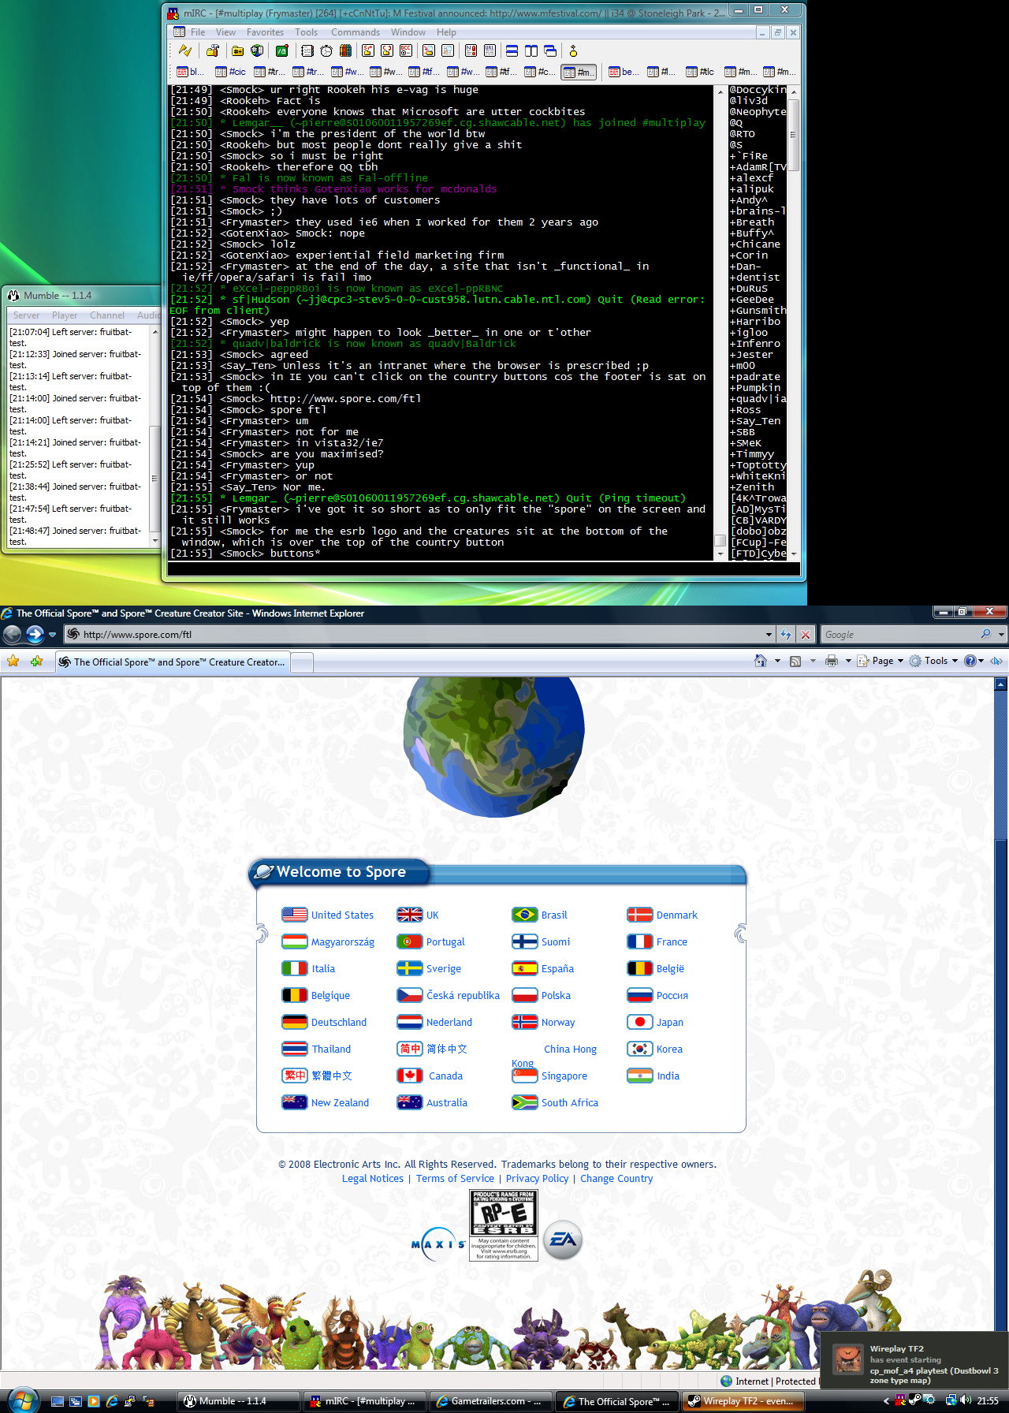Image resolution: width=1009 pixels, height=1413 pixels.
Task: Open IE search provider dropdown arrow
Action: pos(1001,634)
